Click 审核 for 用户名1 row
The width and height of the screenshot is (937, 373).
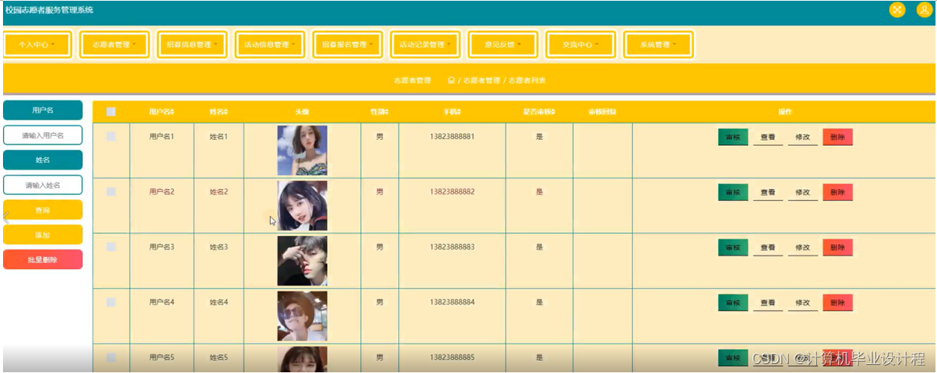(733, 138)
